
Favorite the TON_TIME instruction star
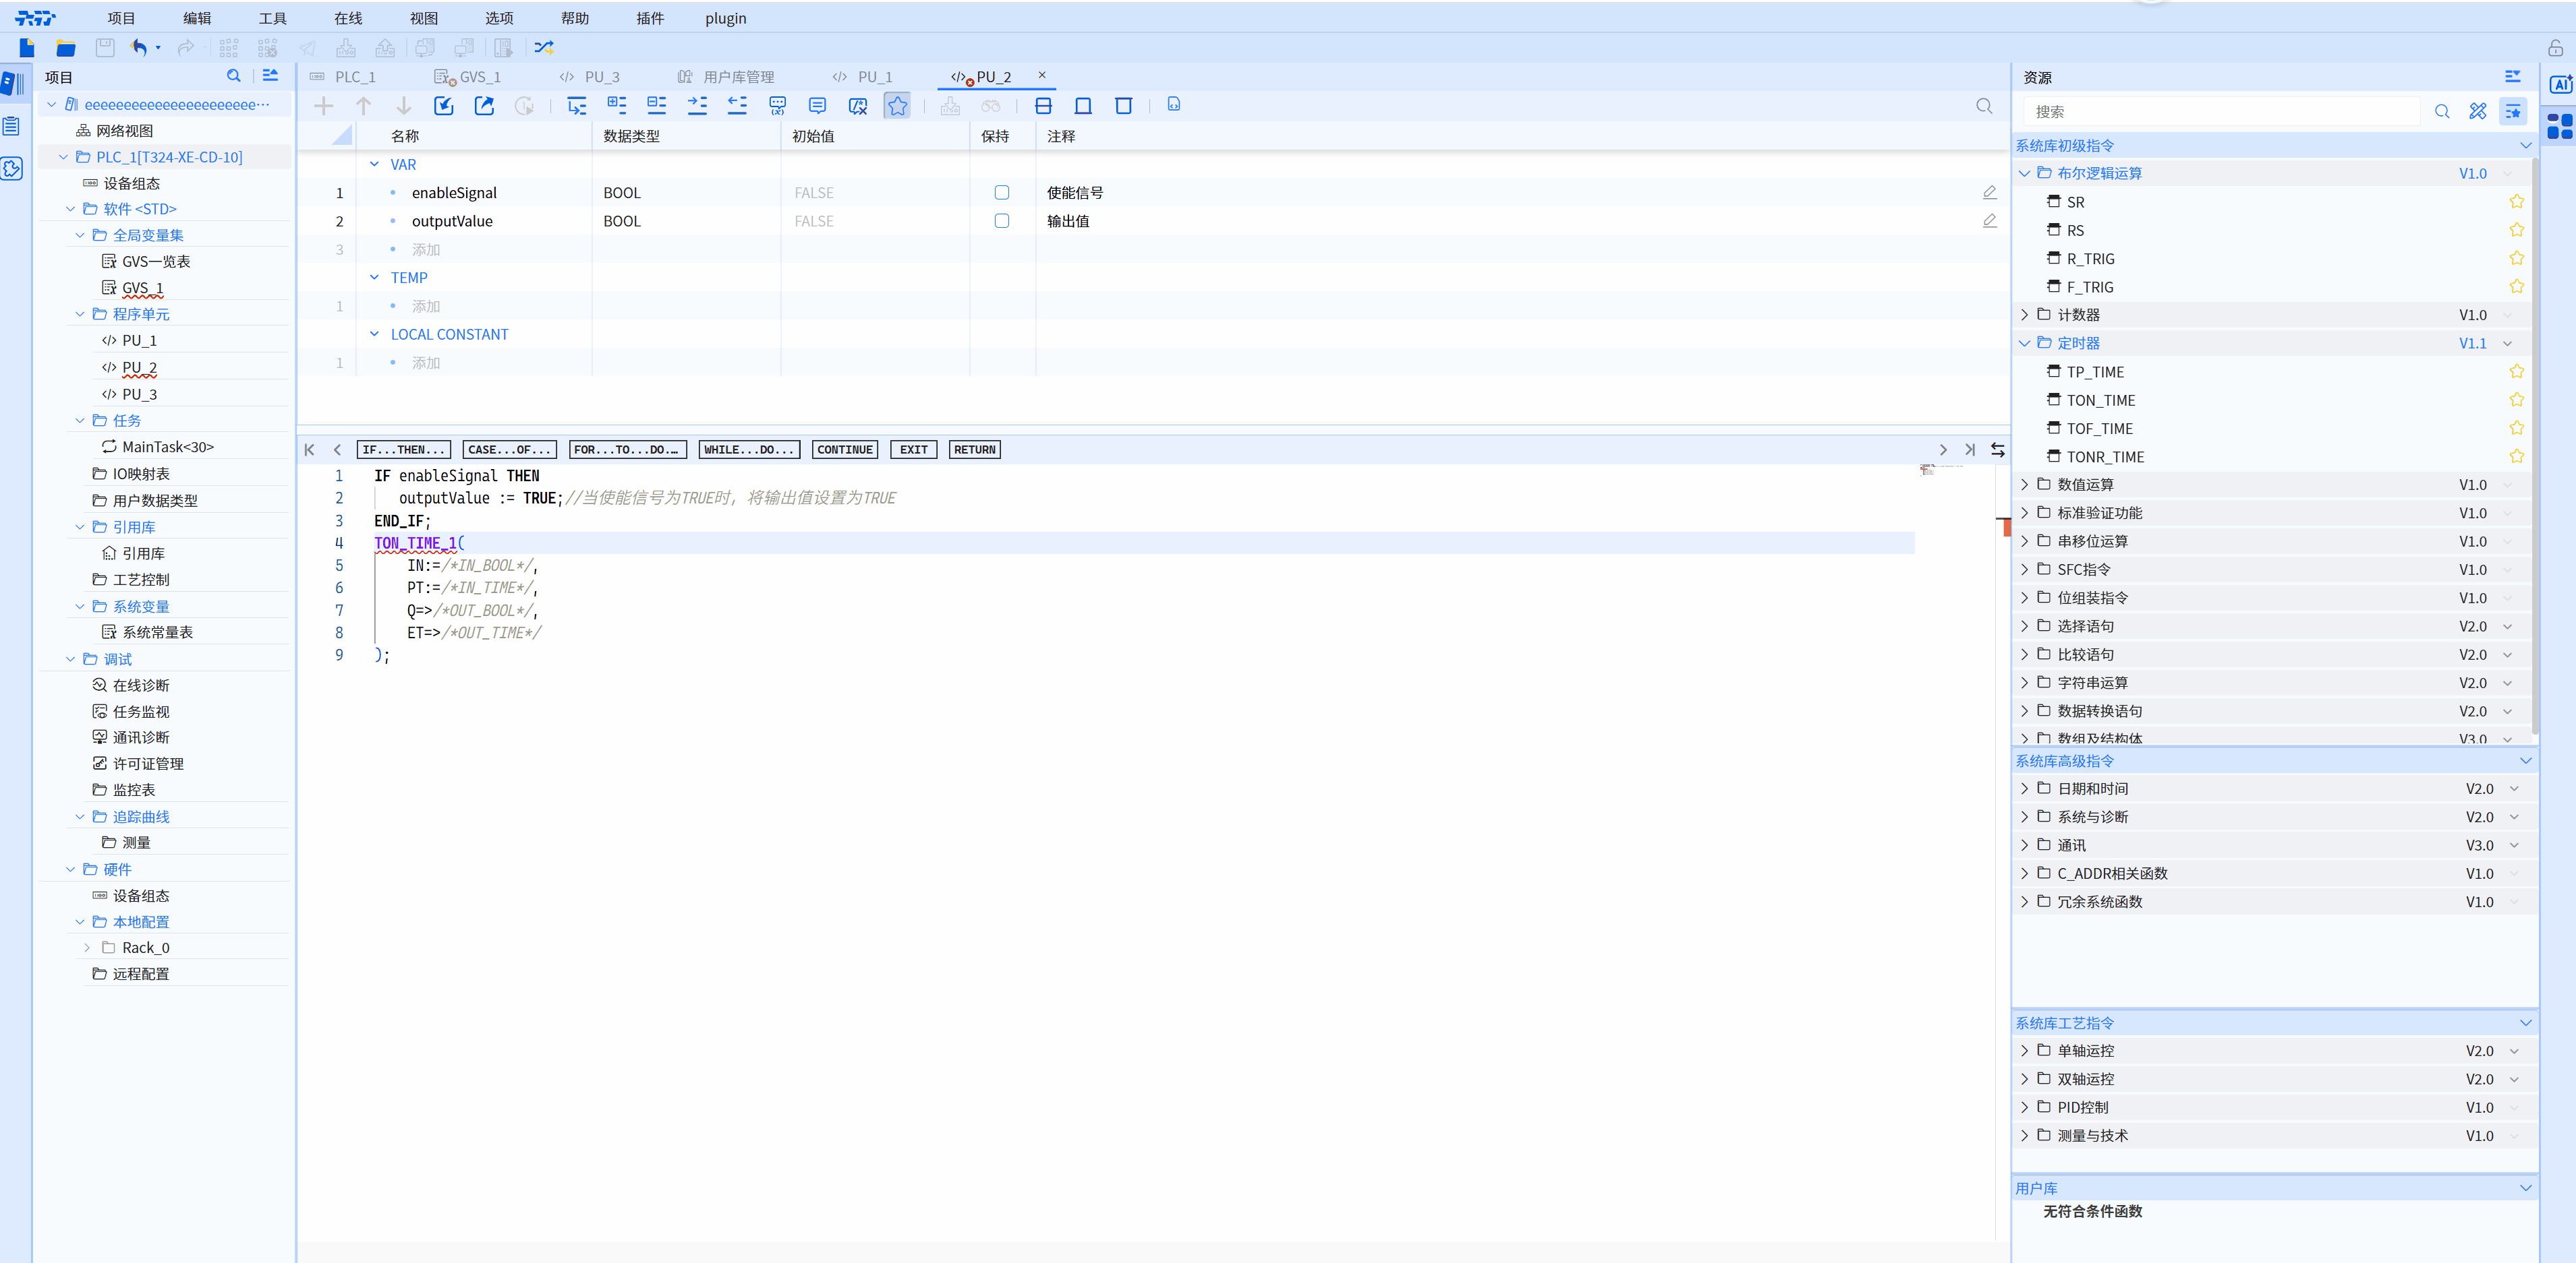pyautogui.click(x=2516, y=400)
